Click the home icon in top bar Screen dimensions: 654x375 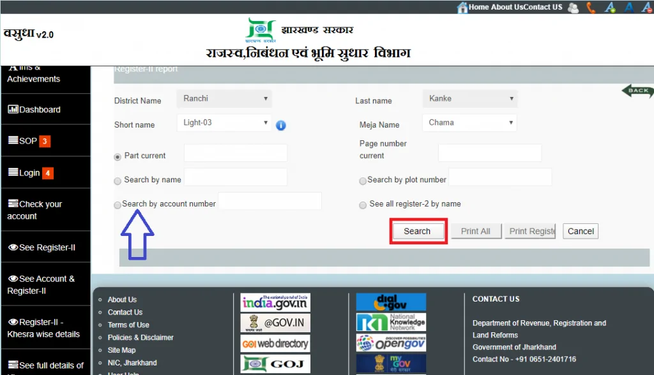[x=462, y=8]
